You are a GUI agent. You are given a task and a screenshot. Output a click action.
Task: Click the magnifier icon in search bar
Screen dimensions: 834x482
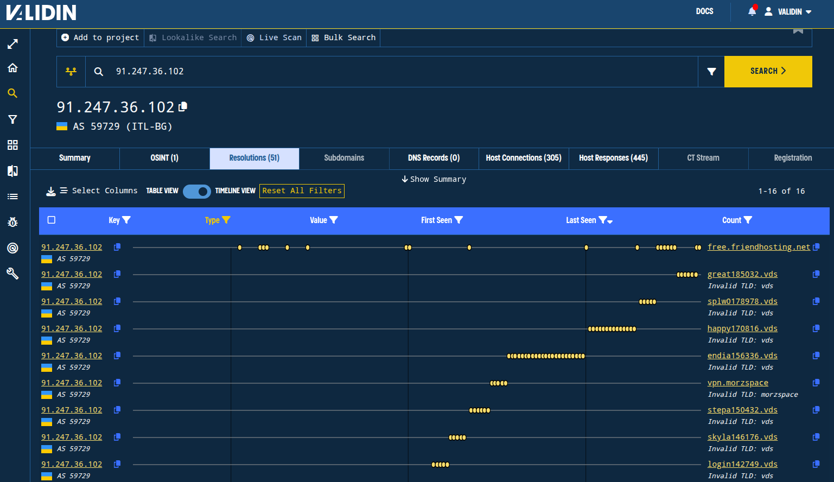click(99, 71)
